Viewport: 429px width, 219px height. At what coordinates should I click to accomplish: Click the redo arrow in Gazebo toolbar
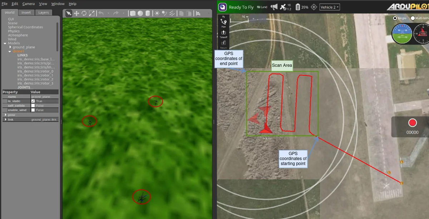pyautogui.click(x=115, y=13)
